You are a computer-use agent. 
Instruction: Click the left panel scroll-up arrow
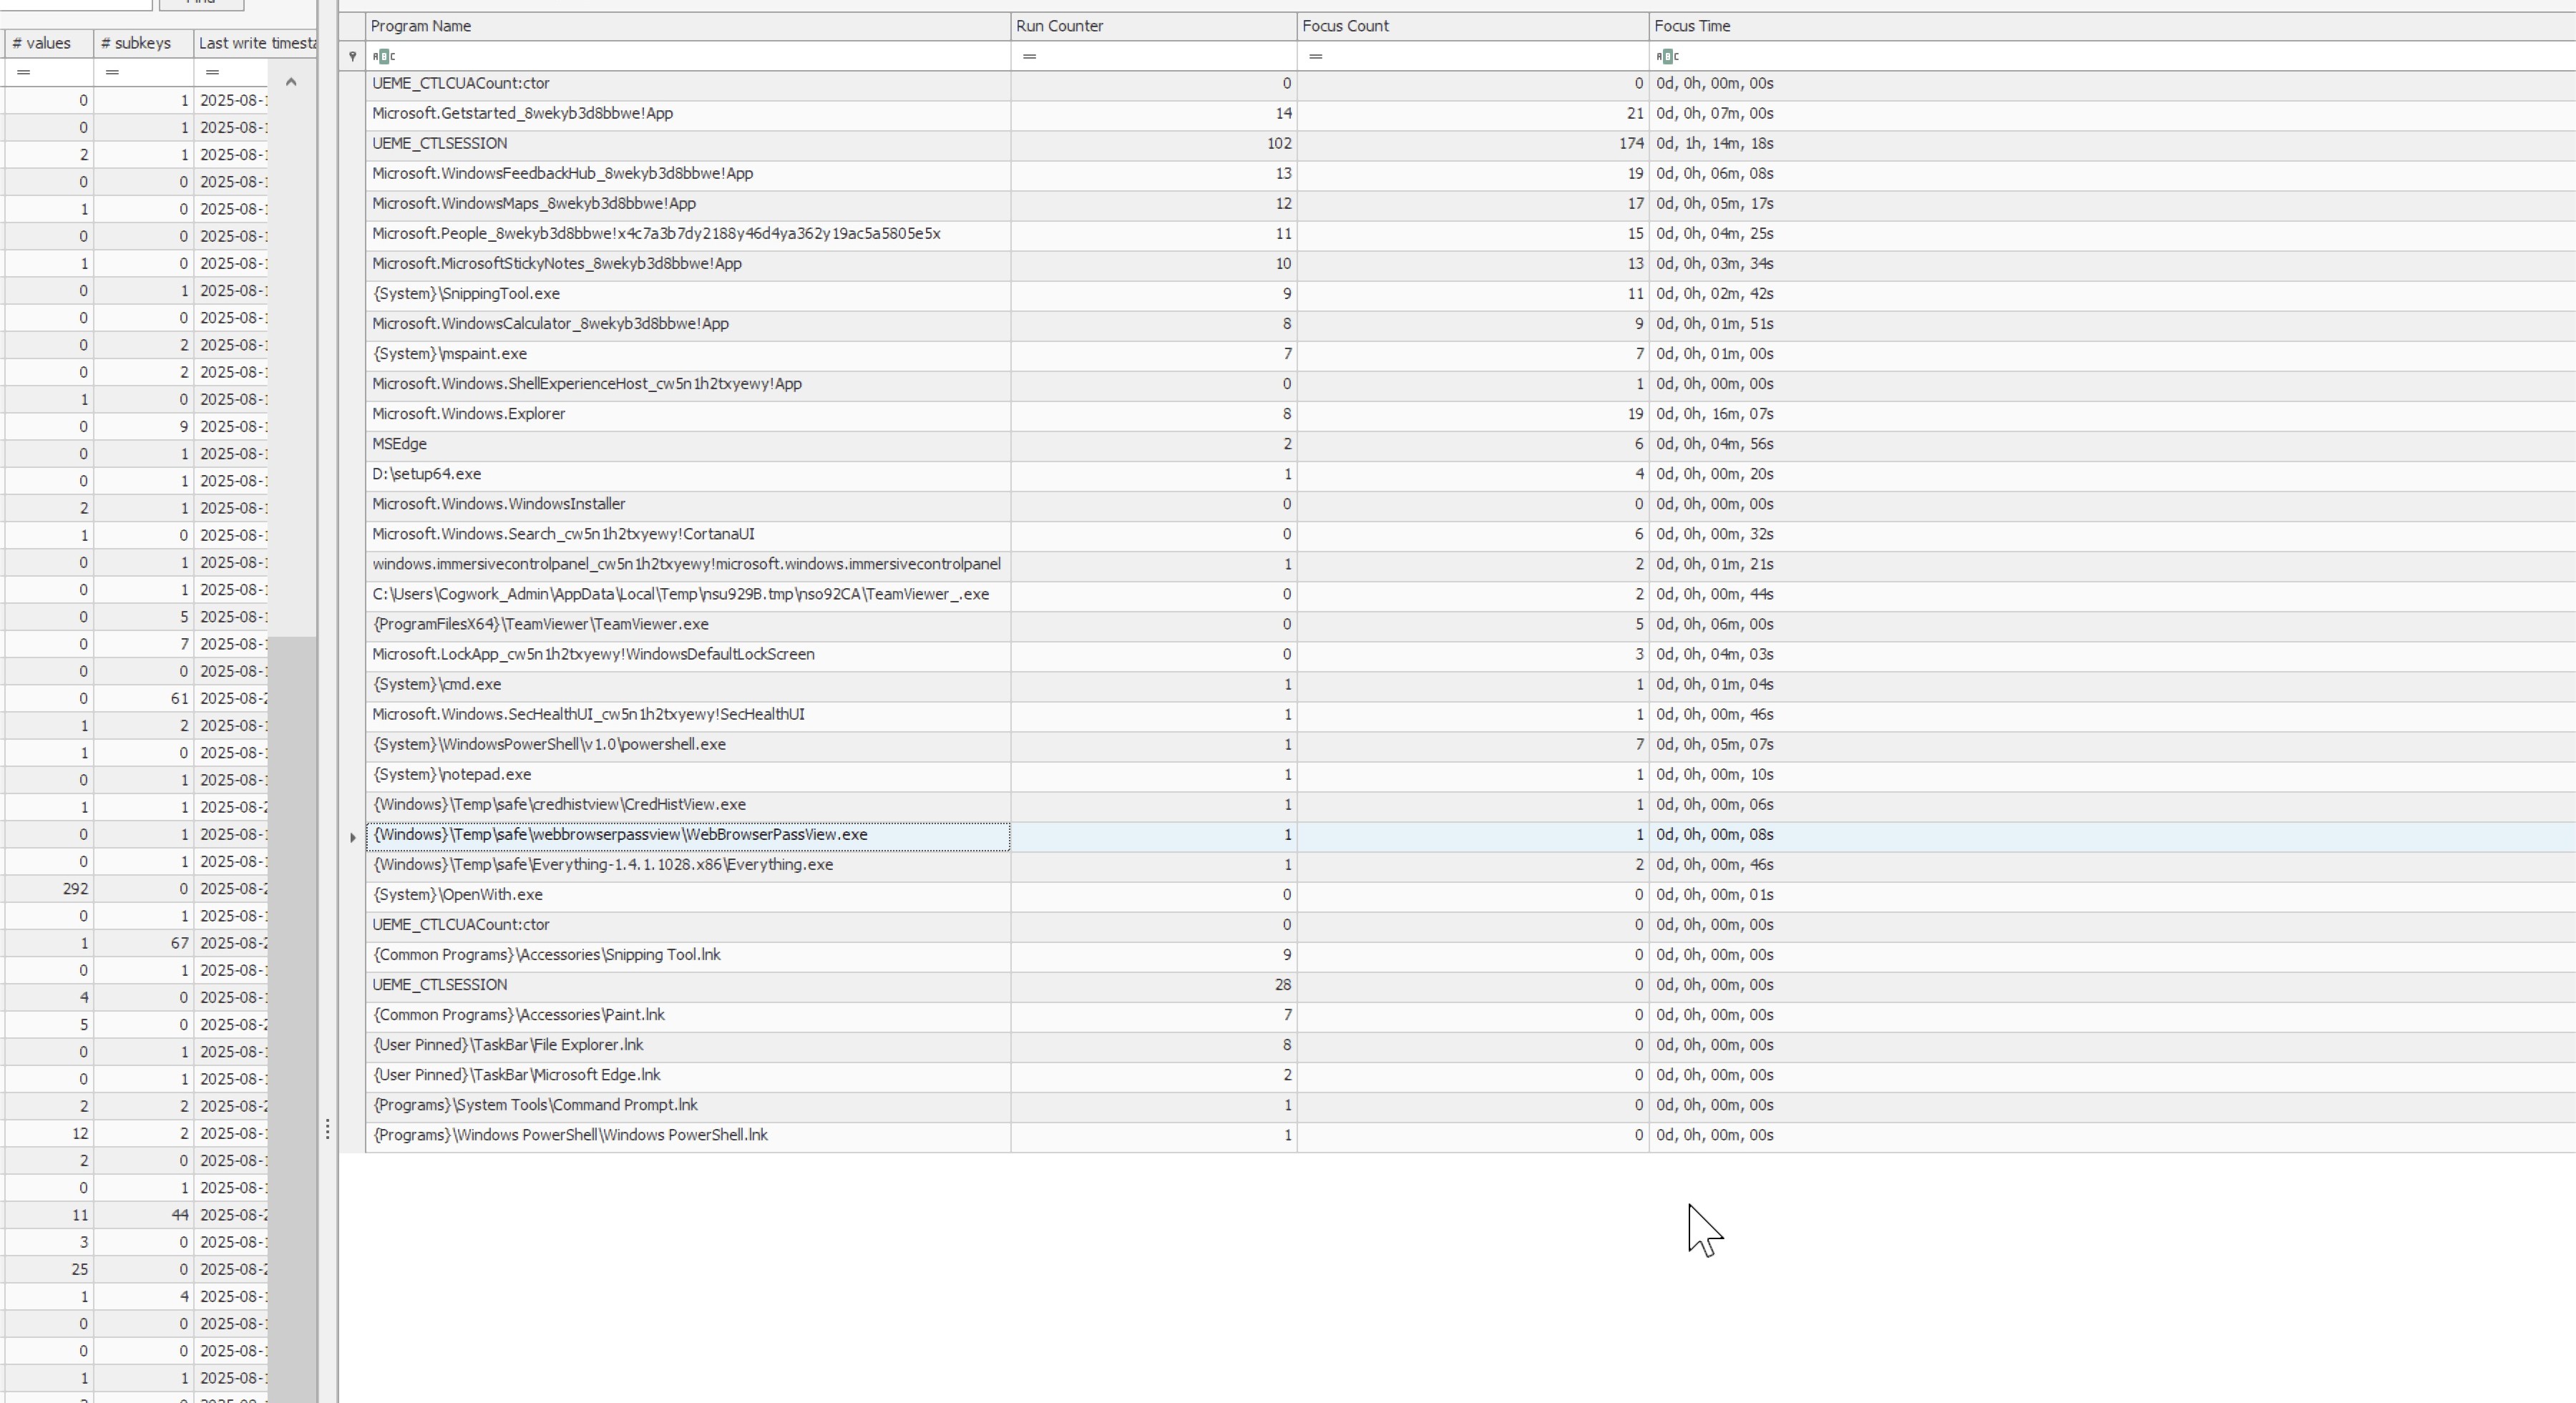point(291,82)
